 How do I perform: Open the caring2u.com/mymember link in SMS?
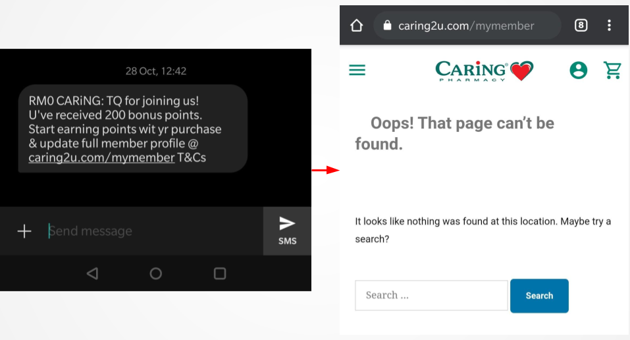pyautogui.click(x=101, y=157)
